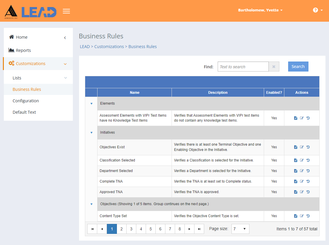This screenshot has height=245, width=329.
Task: Open Bartholomew, Yvette user menu
Action: [x=260, y=10]
